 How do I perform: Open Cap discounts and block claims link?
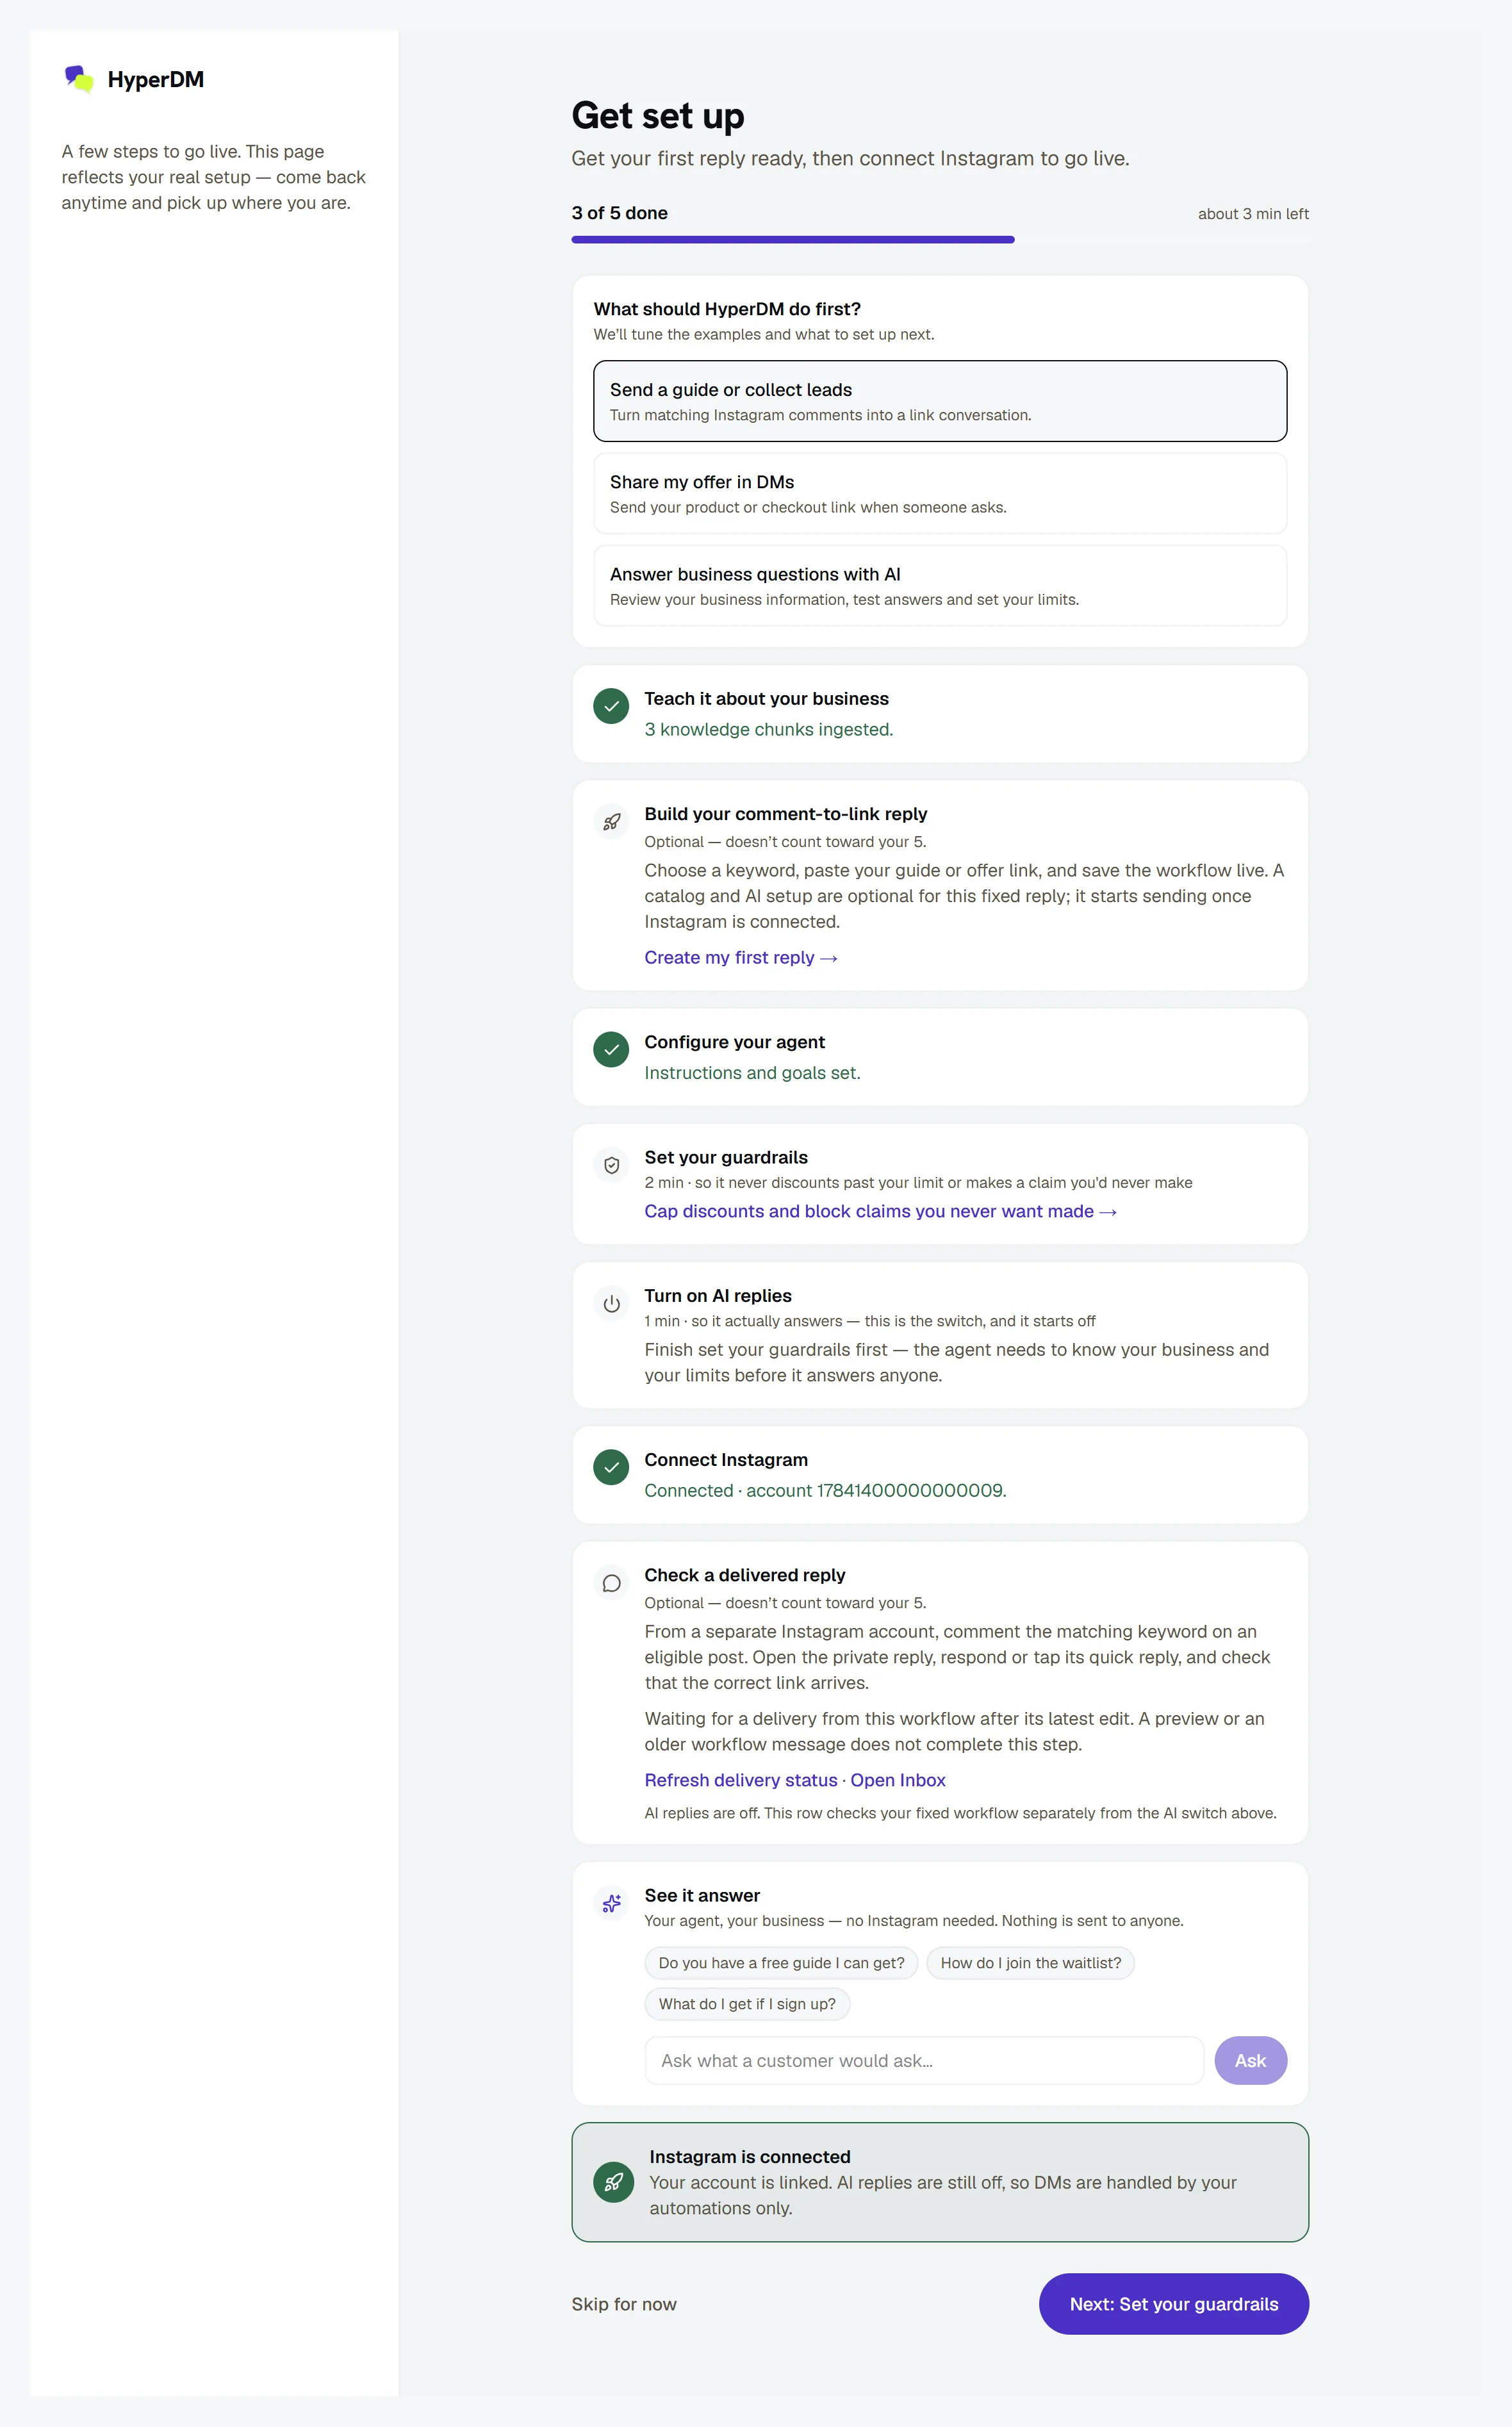[x=880, y=1211]
